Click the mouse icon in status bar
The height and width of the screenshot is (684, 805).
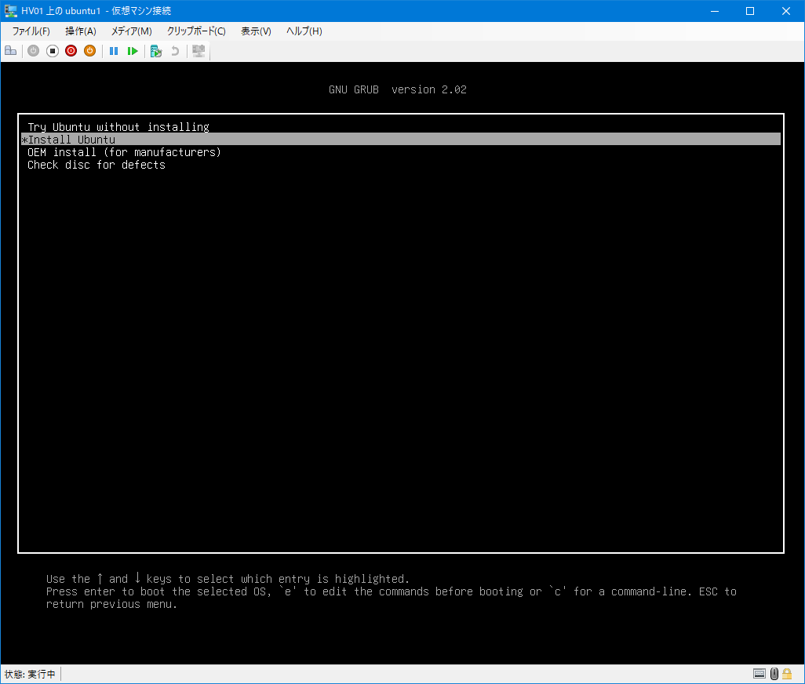pos(774,674)
